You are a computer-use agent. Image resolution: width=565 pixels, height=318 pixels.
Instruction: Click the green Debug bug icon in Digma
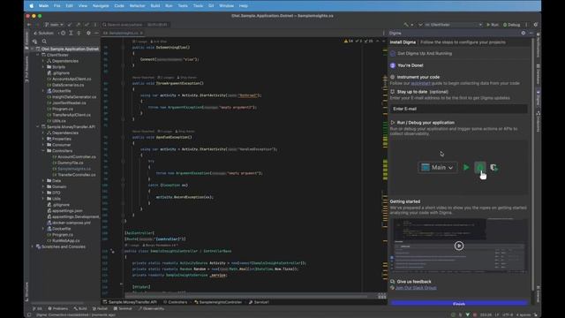480,167
